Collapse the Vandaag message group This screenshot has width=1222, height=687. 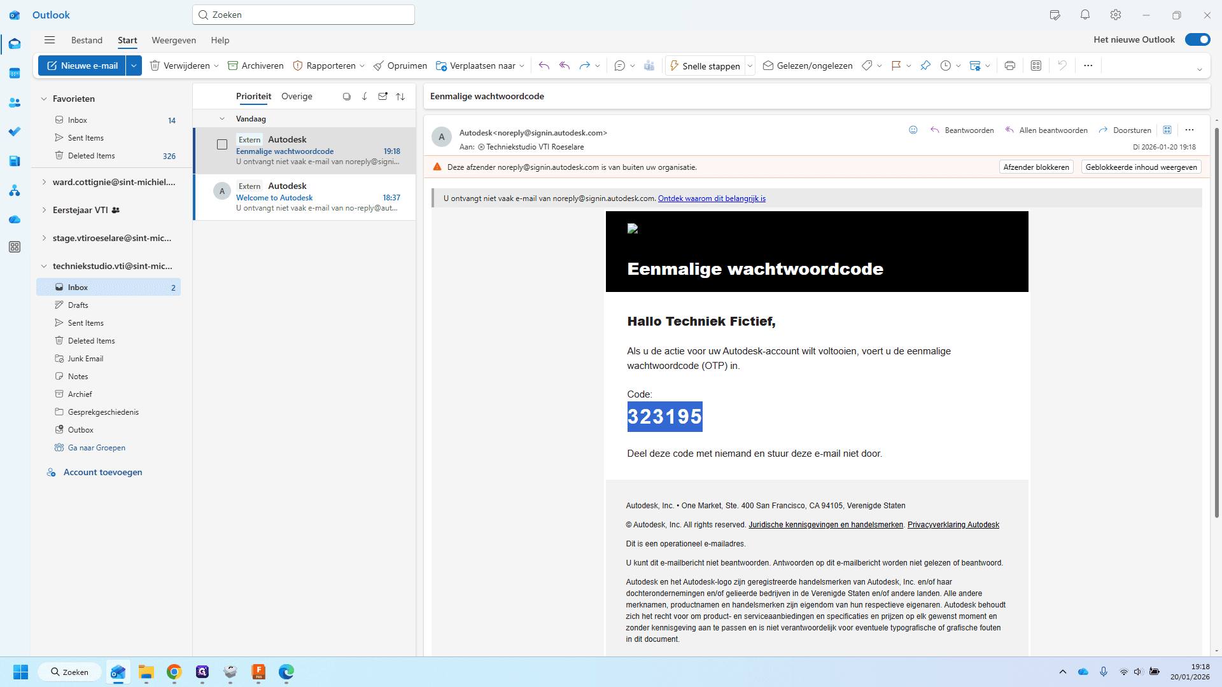(x=222, y=119)
